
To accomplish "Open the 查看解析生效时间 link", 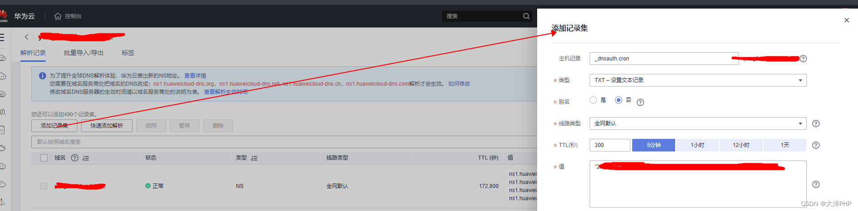I will pyautogui.click(x=226, y=92).
